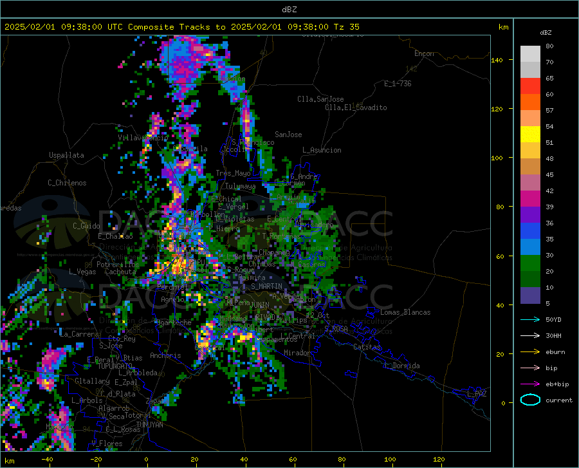
Task: Click the '140' tick on vertical axis
Action: point(497,60)
